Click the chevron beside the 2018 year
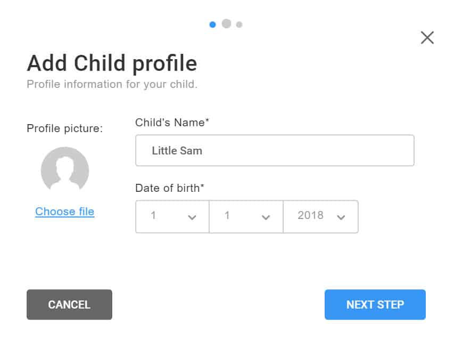454x349 pixels. point(341,217)
